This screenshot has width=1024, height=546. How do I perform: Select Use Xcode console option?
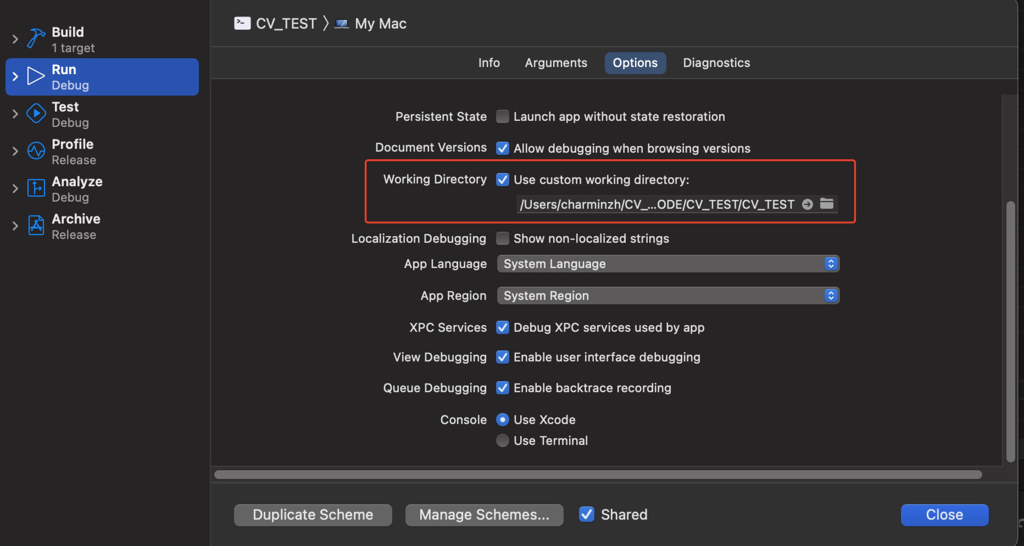[503, 420]
